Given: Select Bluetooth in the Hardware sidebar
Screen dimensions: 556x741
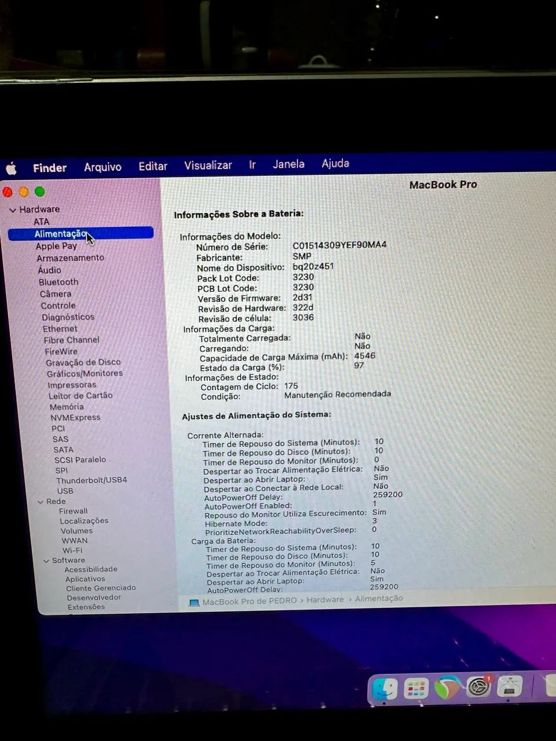Looking at the screenshot, I should (x=58, y=282).
